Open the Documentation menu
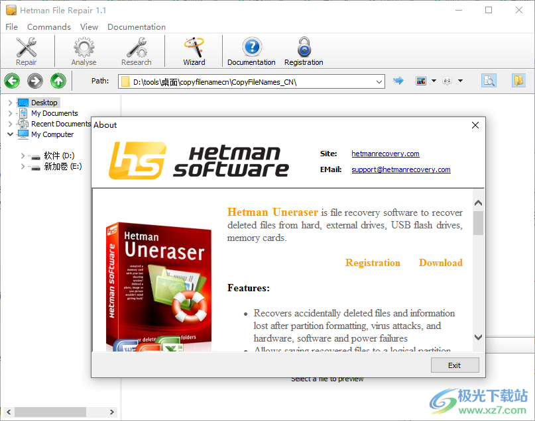This screenshot has height=421, width=535. pyautogui.click(x=137, y=26)
